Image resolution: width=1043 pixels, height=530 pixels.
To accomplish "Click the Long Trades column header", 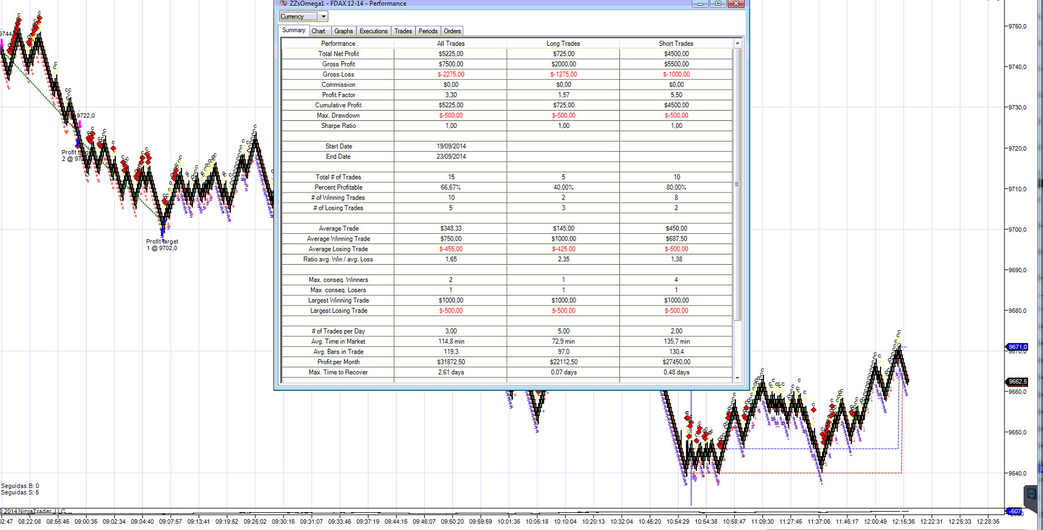I will pos(563,44).
